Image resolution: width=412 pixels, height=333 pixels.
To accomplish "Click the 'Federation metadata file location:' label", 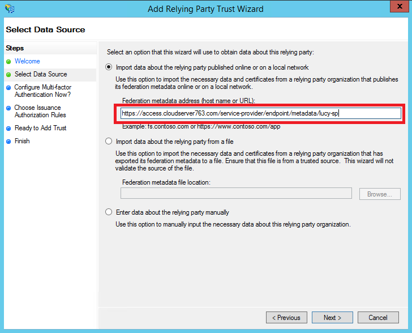I will [x=166, y=182].
